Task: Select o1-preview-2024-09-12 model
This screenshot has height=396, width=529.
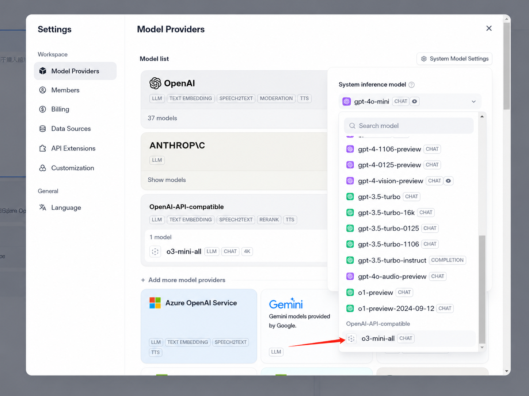Action: (x=408, y=308)
